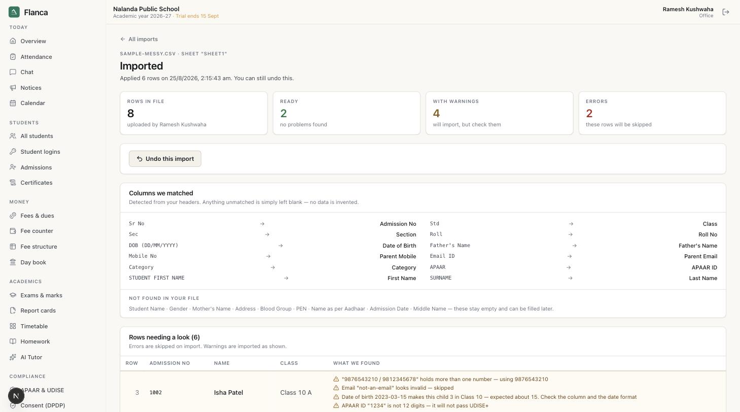Click the Flanca logo icon
740x412 pixels.
click(x=14, y=12)
